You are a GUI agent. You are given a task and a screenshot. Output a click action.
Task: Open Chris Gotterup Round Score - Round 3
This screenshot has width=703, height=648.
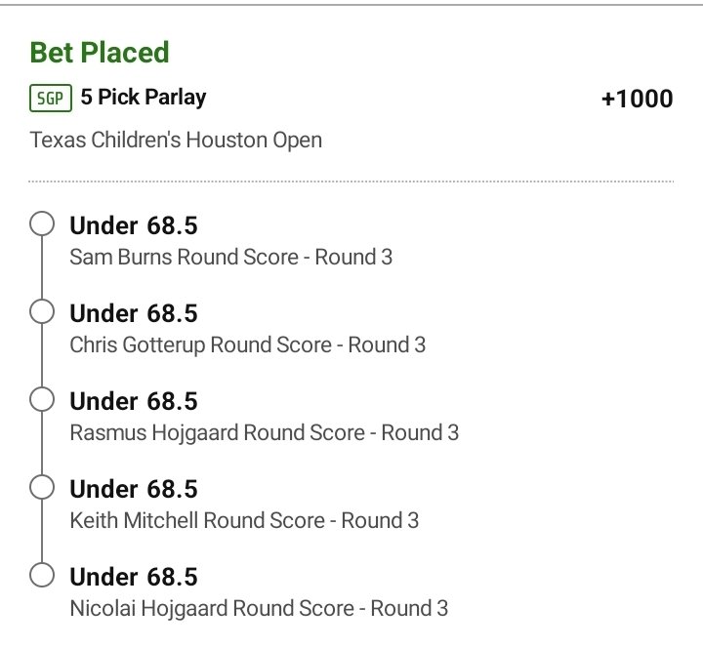[x=248, y=344]
